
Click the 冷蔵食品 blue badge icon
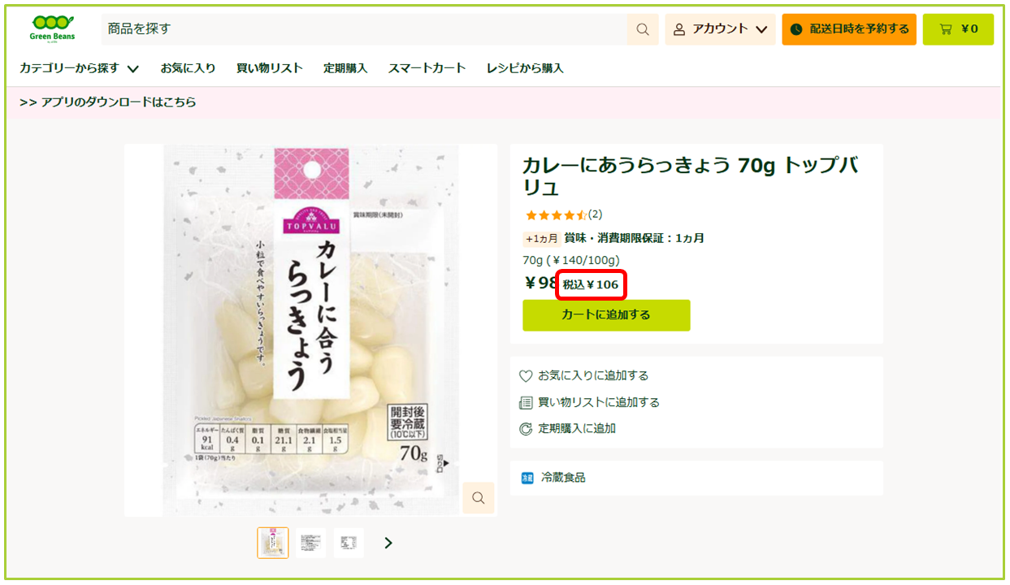pyautogui.click(x=527, y=478)
